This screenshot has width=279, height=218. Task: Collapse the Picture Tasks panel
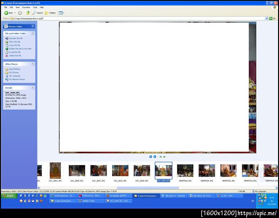(33, 26)
